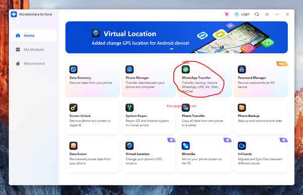
Task: Click 'InClowdz' card title
Action: point(245,154)
